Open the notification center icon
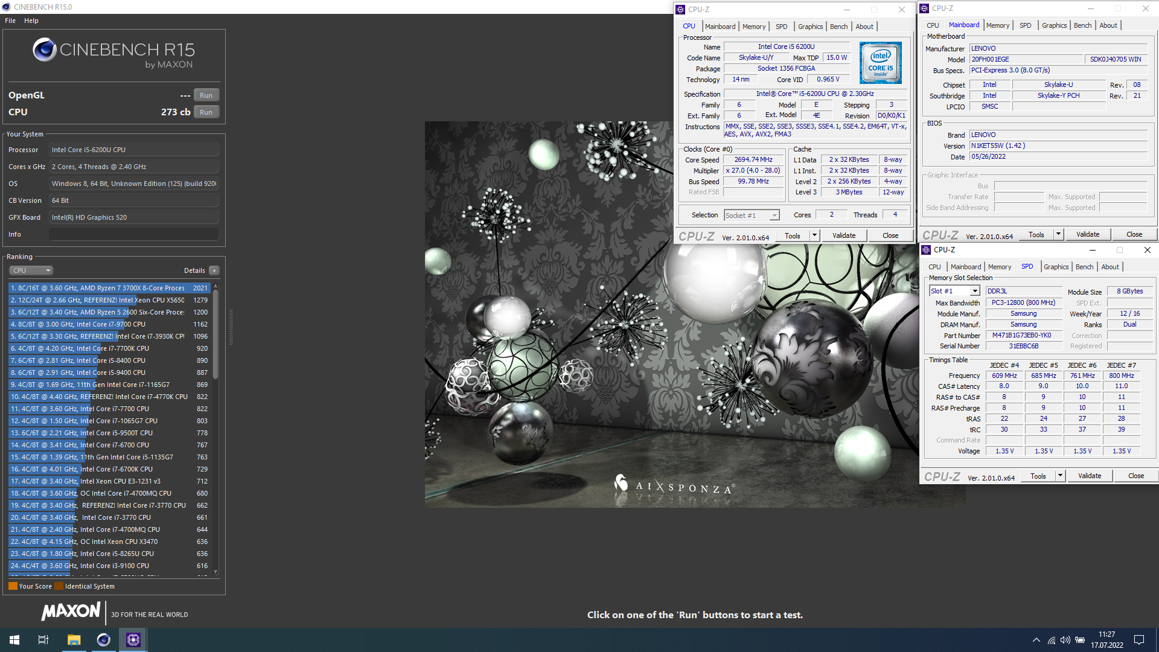Viewport: 1159px width, 652px height. pos(1139,640)
